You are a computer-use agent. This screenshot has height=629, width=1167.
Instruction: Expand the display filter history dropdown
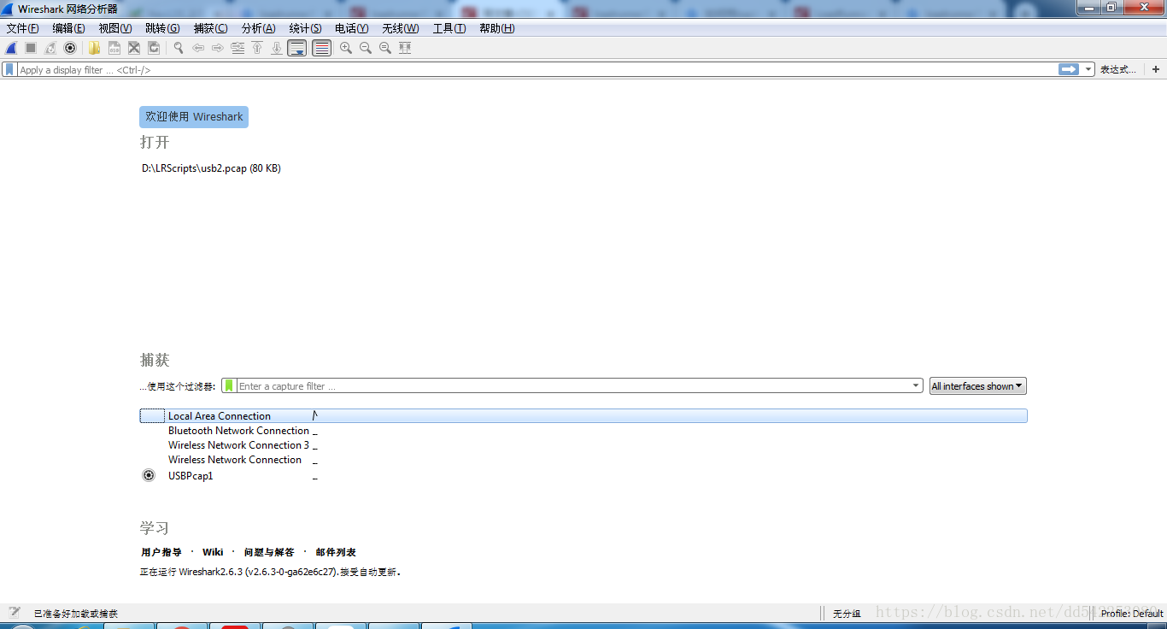click(x=1088, y=69)
